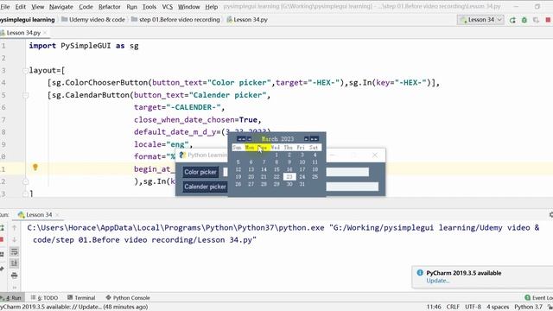Open the Lesson 34 run configuration dropdown
The height and width of the screenshot is (311, 553).
tap(480, 20)
